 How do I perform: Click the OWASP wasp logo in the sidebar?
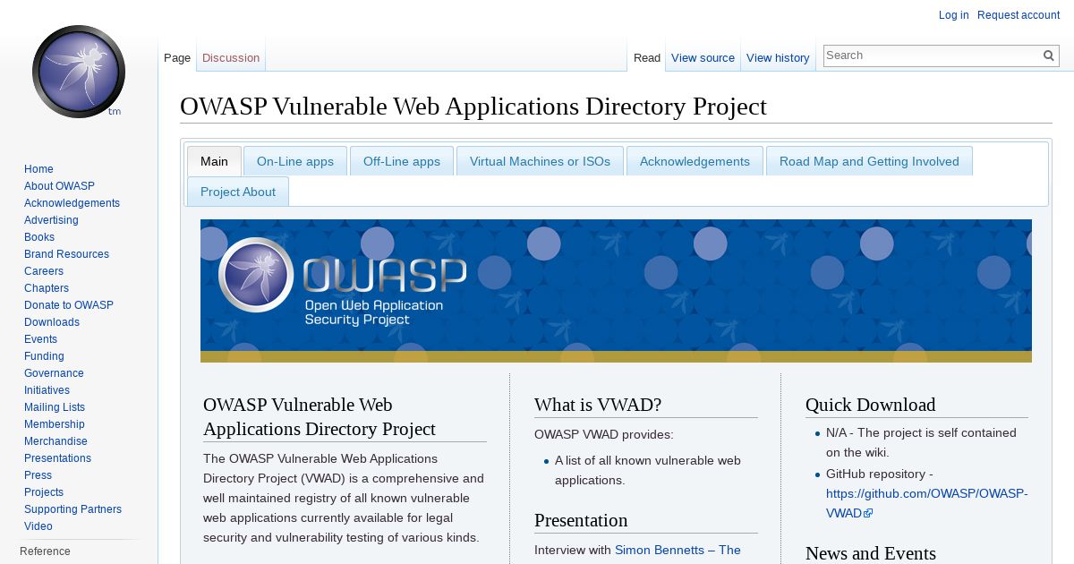point(79,72)
